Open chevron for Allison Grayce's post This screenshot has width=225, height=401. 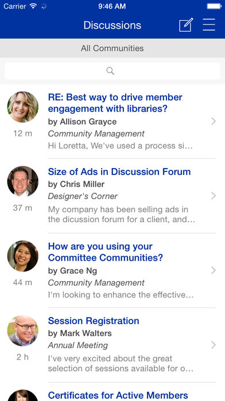tap(214, 121)
